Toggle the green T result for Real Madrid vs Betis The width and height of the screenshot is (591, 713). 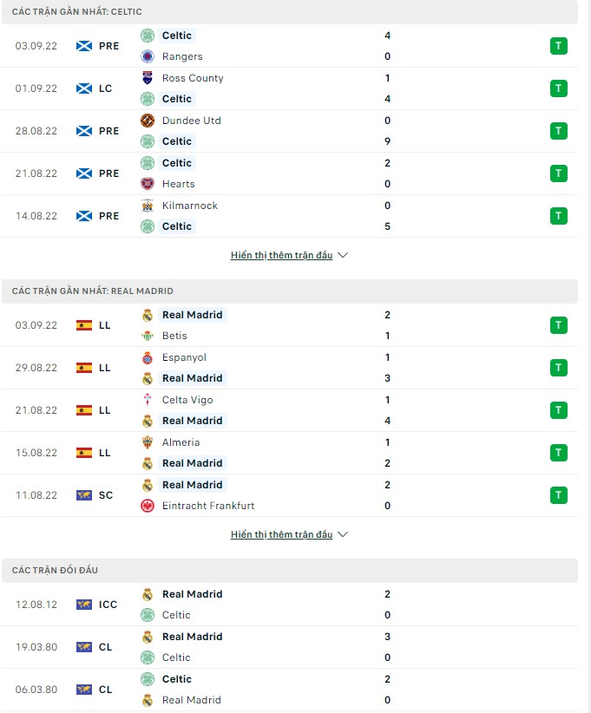click(x=558, y=324)
